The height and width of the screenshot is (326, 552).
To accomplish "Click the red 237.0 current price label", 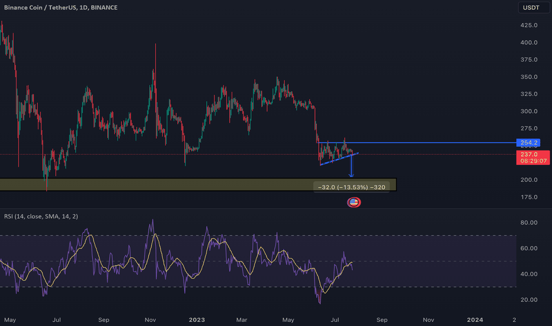I will coord(532,157).
